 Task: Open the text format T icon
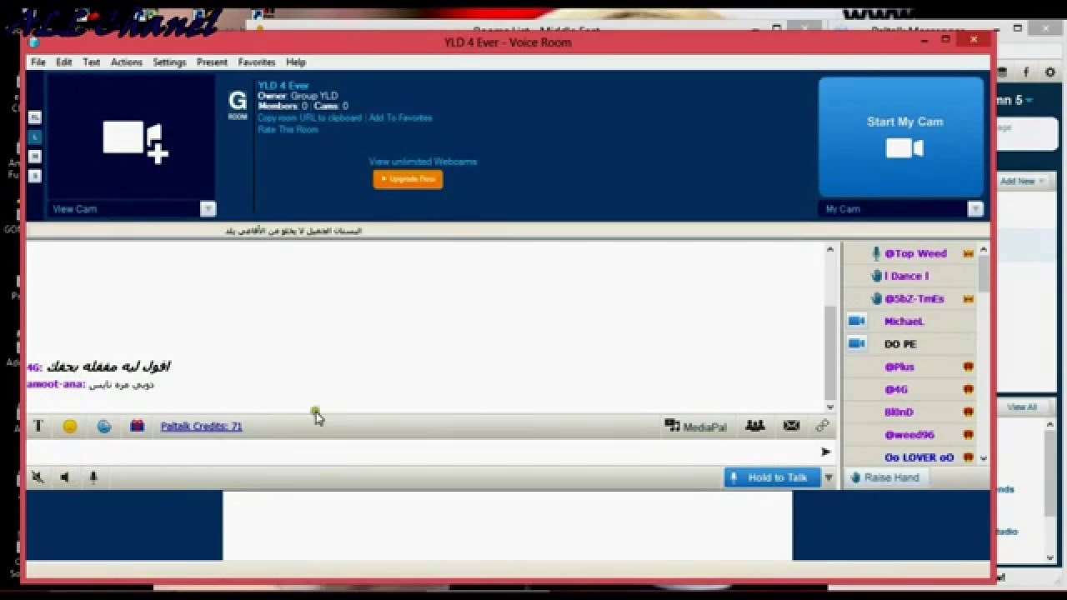coord(38,426)
